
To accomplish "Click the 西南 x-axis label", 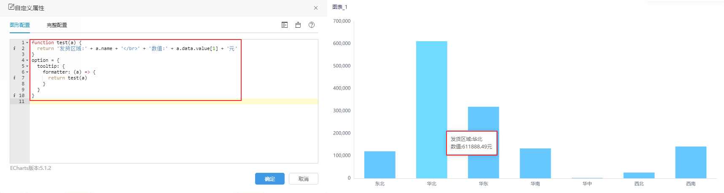I will pos(691,184).
